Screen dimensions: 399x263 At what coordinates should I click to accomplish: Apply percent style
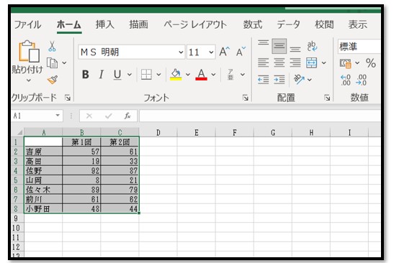tap(370, 63)
